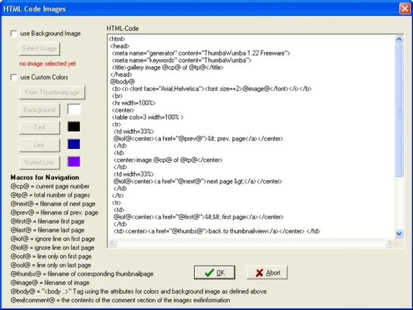Click the @prev@ prev. page link line
Viewport: 413px width, 310px height.
point(198,138)
